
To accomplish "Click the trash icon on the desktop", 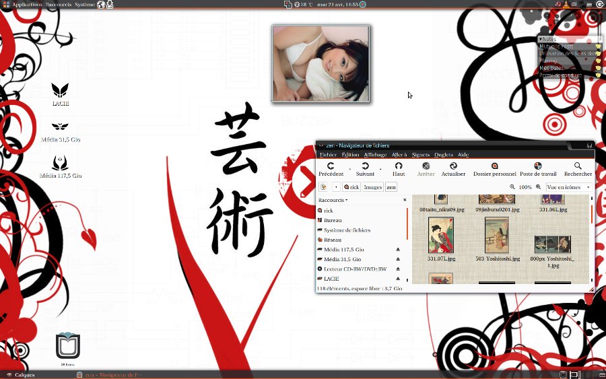I will 67,347.
